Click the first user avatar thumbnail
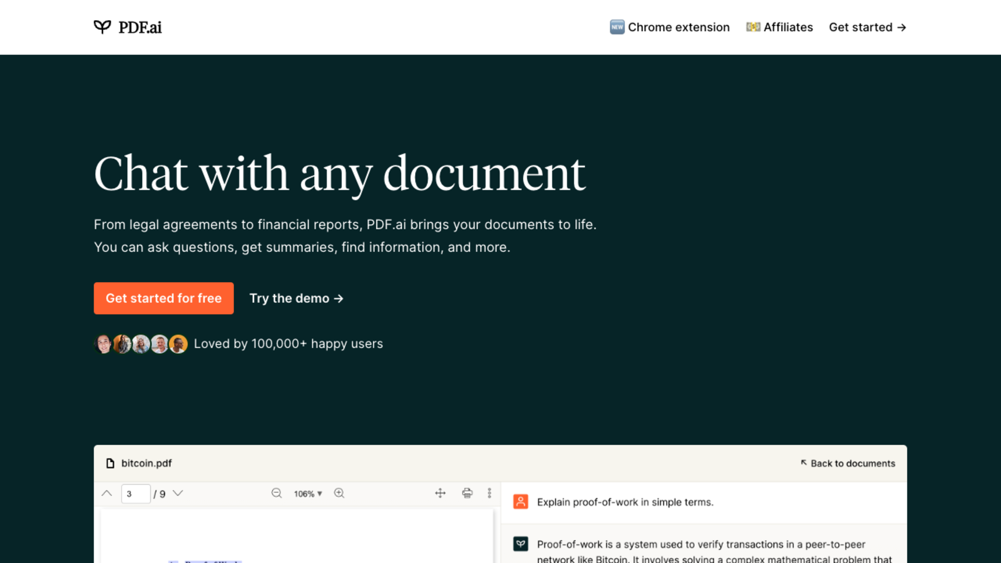This screenshot has height=563, width=1001. (x=103, y=344)
